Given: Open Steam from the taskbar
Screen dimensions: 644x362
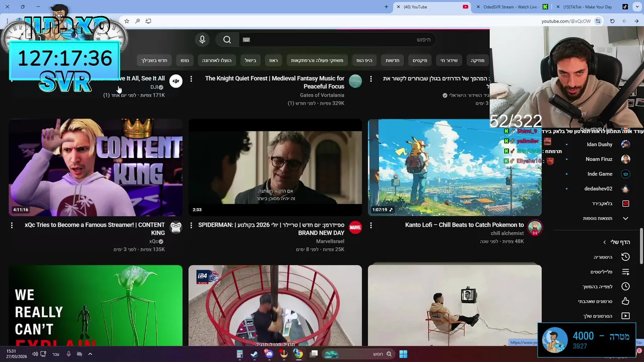Looking at the screenshot, I should click(254, 354).
